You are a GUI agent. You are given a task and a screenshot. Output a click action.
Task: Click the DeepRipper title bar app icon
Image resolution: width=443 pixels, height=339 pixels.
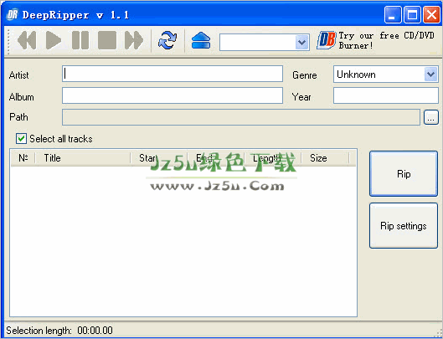(13, 15)
